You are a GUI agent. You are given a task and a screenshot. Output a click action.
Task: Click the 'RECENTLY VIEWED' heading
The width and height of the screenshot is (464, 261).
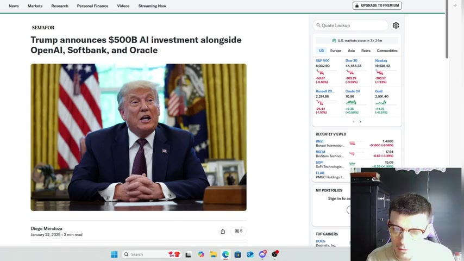331,134
